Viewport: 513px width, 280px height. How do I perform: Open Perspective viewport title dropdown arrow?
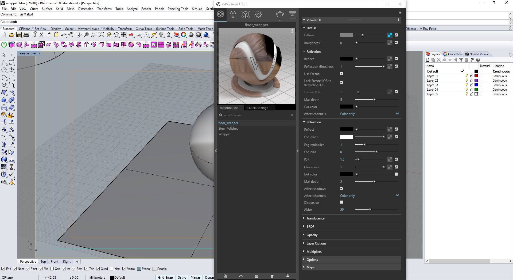coord(39,53)
